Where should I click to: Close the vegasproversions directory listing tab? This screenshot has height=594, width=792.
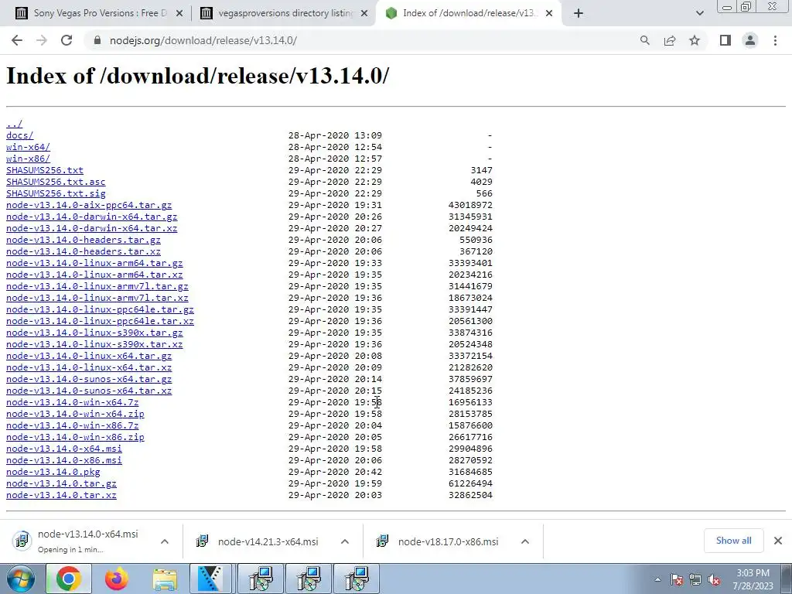(364, 14)
